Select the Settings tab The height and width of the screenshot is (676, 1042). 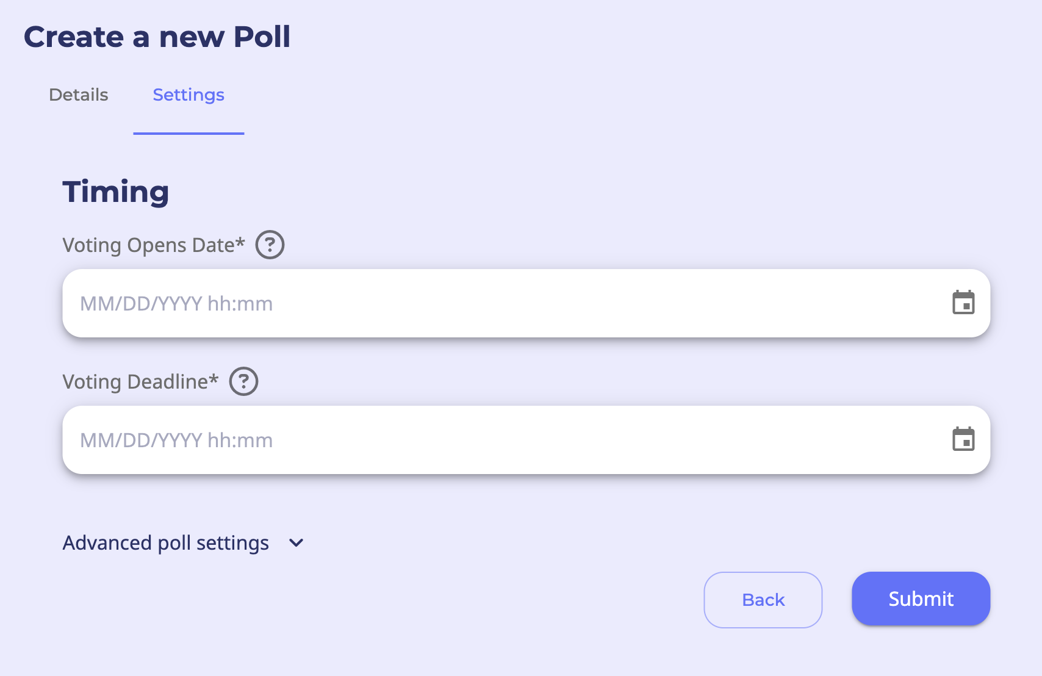coord(189,95)
